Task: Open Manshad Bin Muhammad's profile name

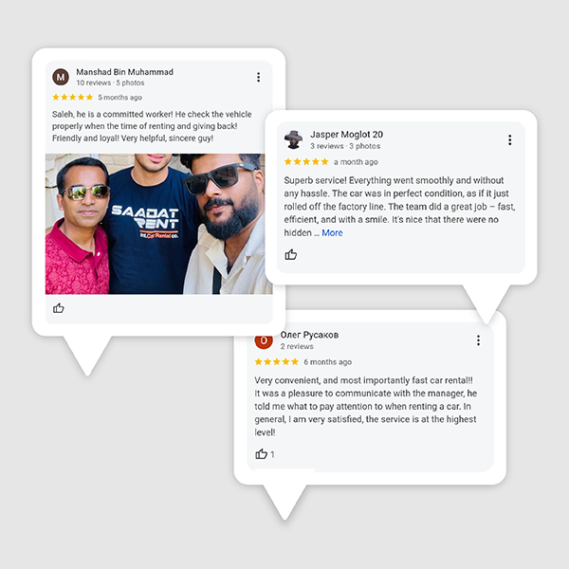Action: 124,72
